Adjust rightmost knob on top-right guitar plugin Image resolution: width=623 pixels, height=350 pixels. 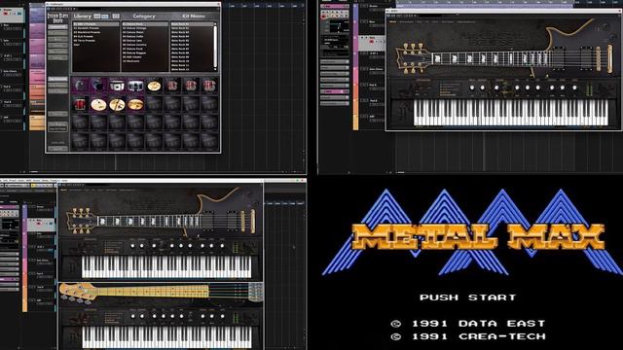point(574,87)
